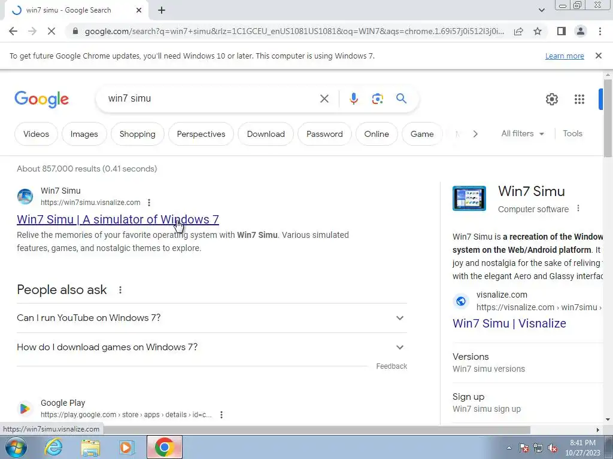Viewport: 613px width, 459px height.
Task: Open the All filters dropdown
Action: click(523, 133)
